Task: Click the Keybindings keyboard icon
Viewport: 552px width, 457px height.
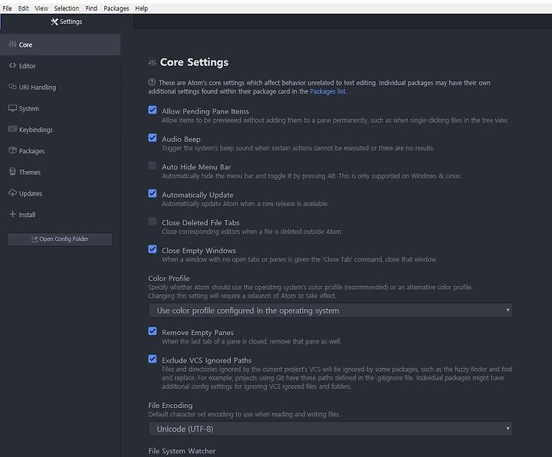Action: 12,129
